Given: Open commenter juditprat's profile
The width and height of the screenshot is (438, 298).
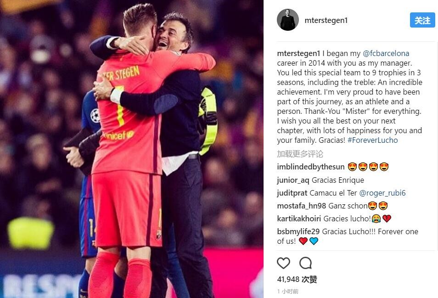Looking at the screenshot, I should point(292,193).
